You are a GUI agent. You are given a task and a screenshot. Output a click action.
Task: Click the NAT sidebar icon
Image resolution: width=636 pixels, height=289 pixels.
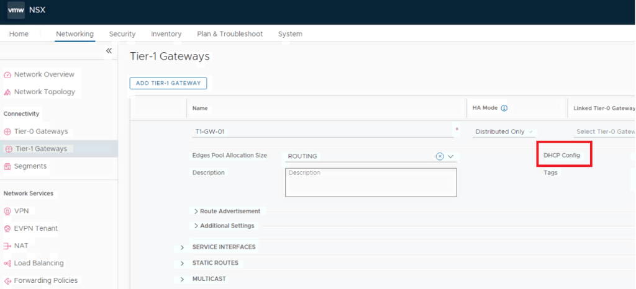tap(7, 246)
